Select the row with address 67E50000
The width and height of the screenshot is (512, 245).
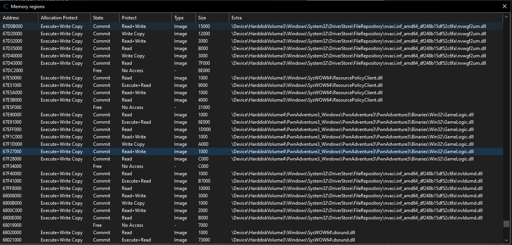click(251, 78)
